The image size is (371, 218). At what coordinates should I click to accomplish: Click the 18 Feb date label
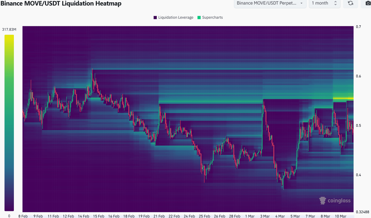pyautogui.click(x=129, y=216)
